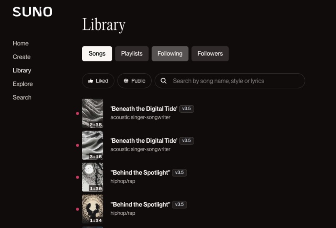Image resolution: width=336 pixels, height=228 pixels.
Task: Click the thumbs-up icon in Liked filter
Action: click(90, 81)
